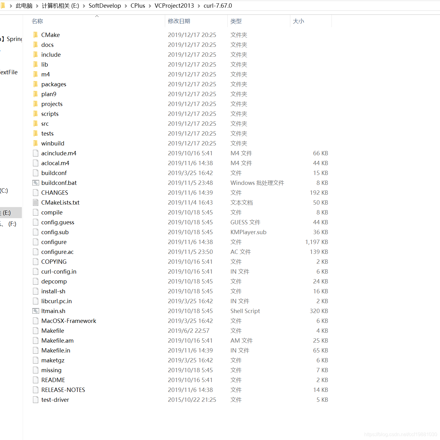Navigate to CPlus in the address bar
Screen dimensions: 440x440
pos(138,6)
